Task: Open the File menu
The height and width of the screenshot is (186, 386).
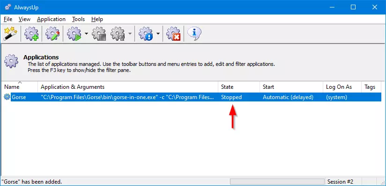Action: click(8, 19)
